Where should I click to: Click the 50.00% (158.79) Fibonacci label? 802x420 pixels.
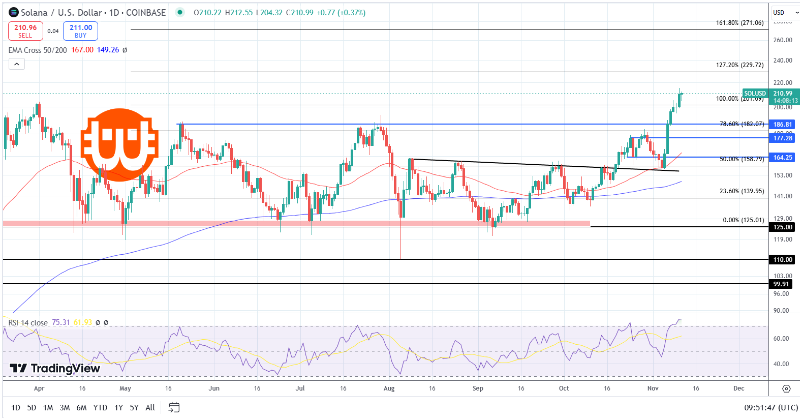(x=742, y=159)
